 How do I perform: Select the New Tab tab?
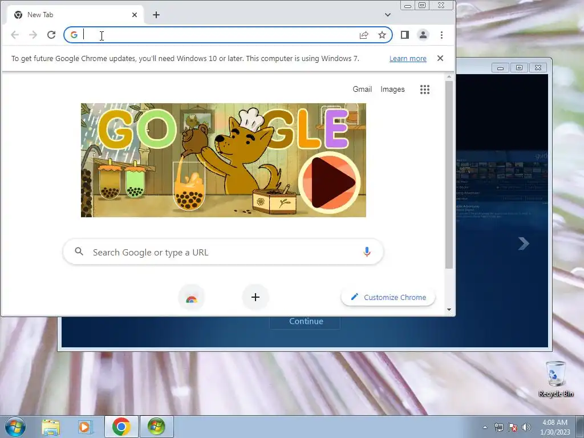75,15
